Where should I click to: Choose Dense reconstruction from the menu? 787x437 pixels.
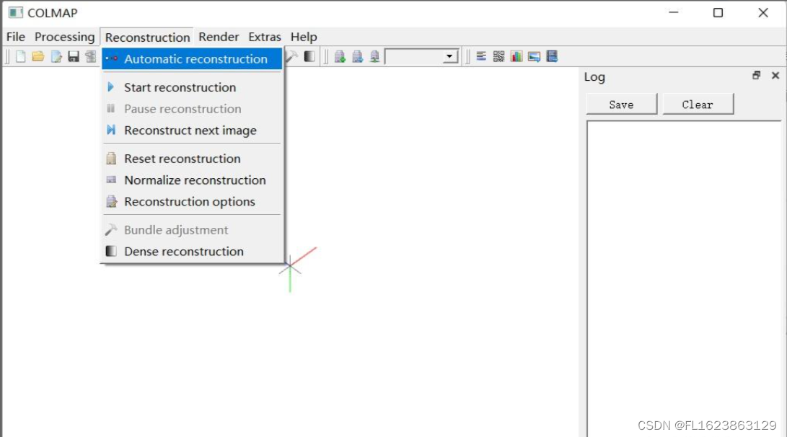tap(192, 252)
